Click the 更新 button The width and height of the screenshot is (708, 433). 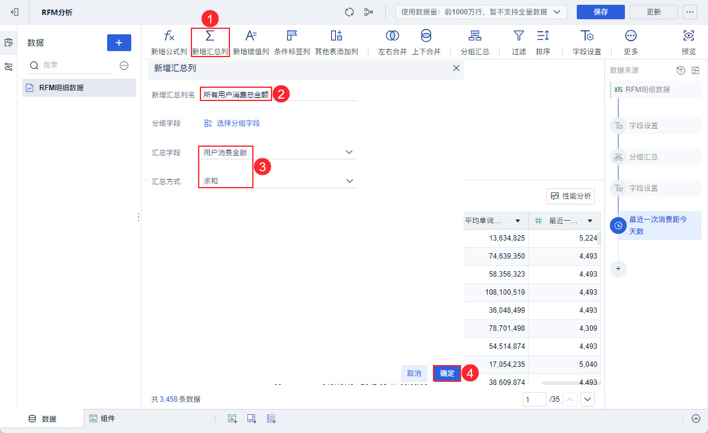point(653,12)
